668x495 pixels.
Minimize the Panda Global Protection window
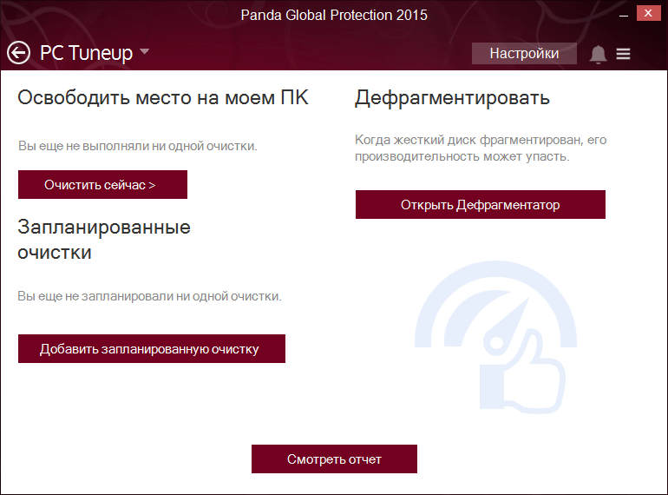pos(624,14)
